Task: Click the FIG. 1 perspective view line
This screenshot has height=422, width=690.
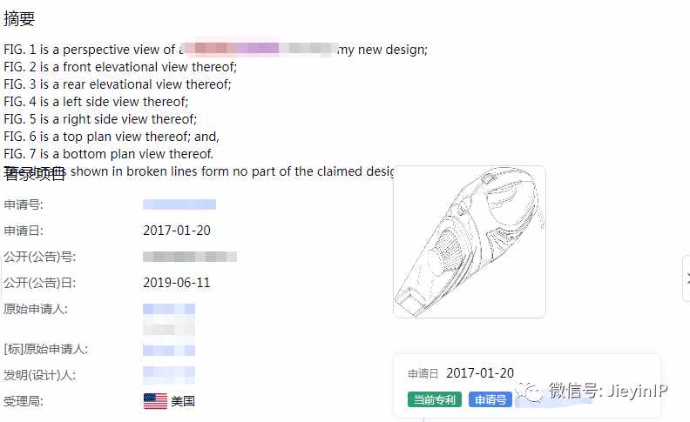Action: click(x=216, y=50)
